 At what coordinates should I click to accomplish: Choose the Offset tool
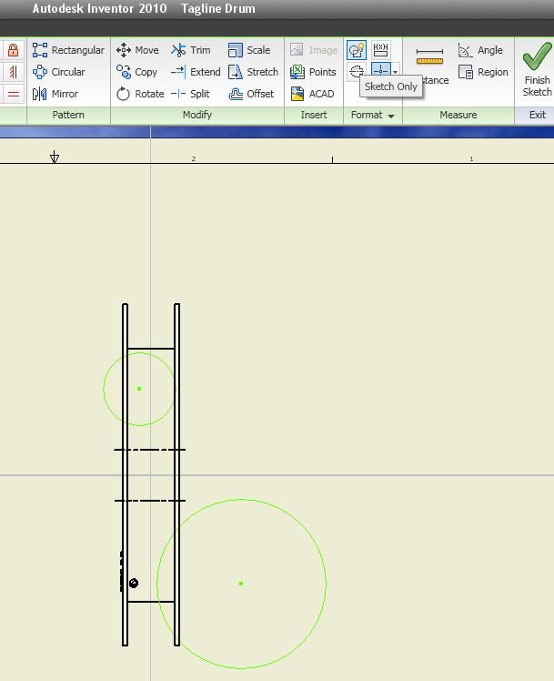point(251,94)
